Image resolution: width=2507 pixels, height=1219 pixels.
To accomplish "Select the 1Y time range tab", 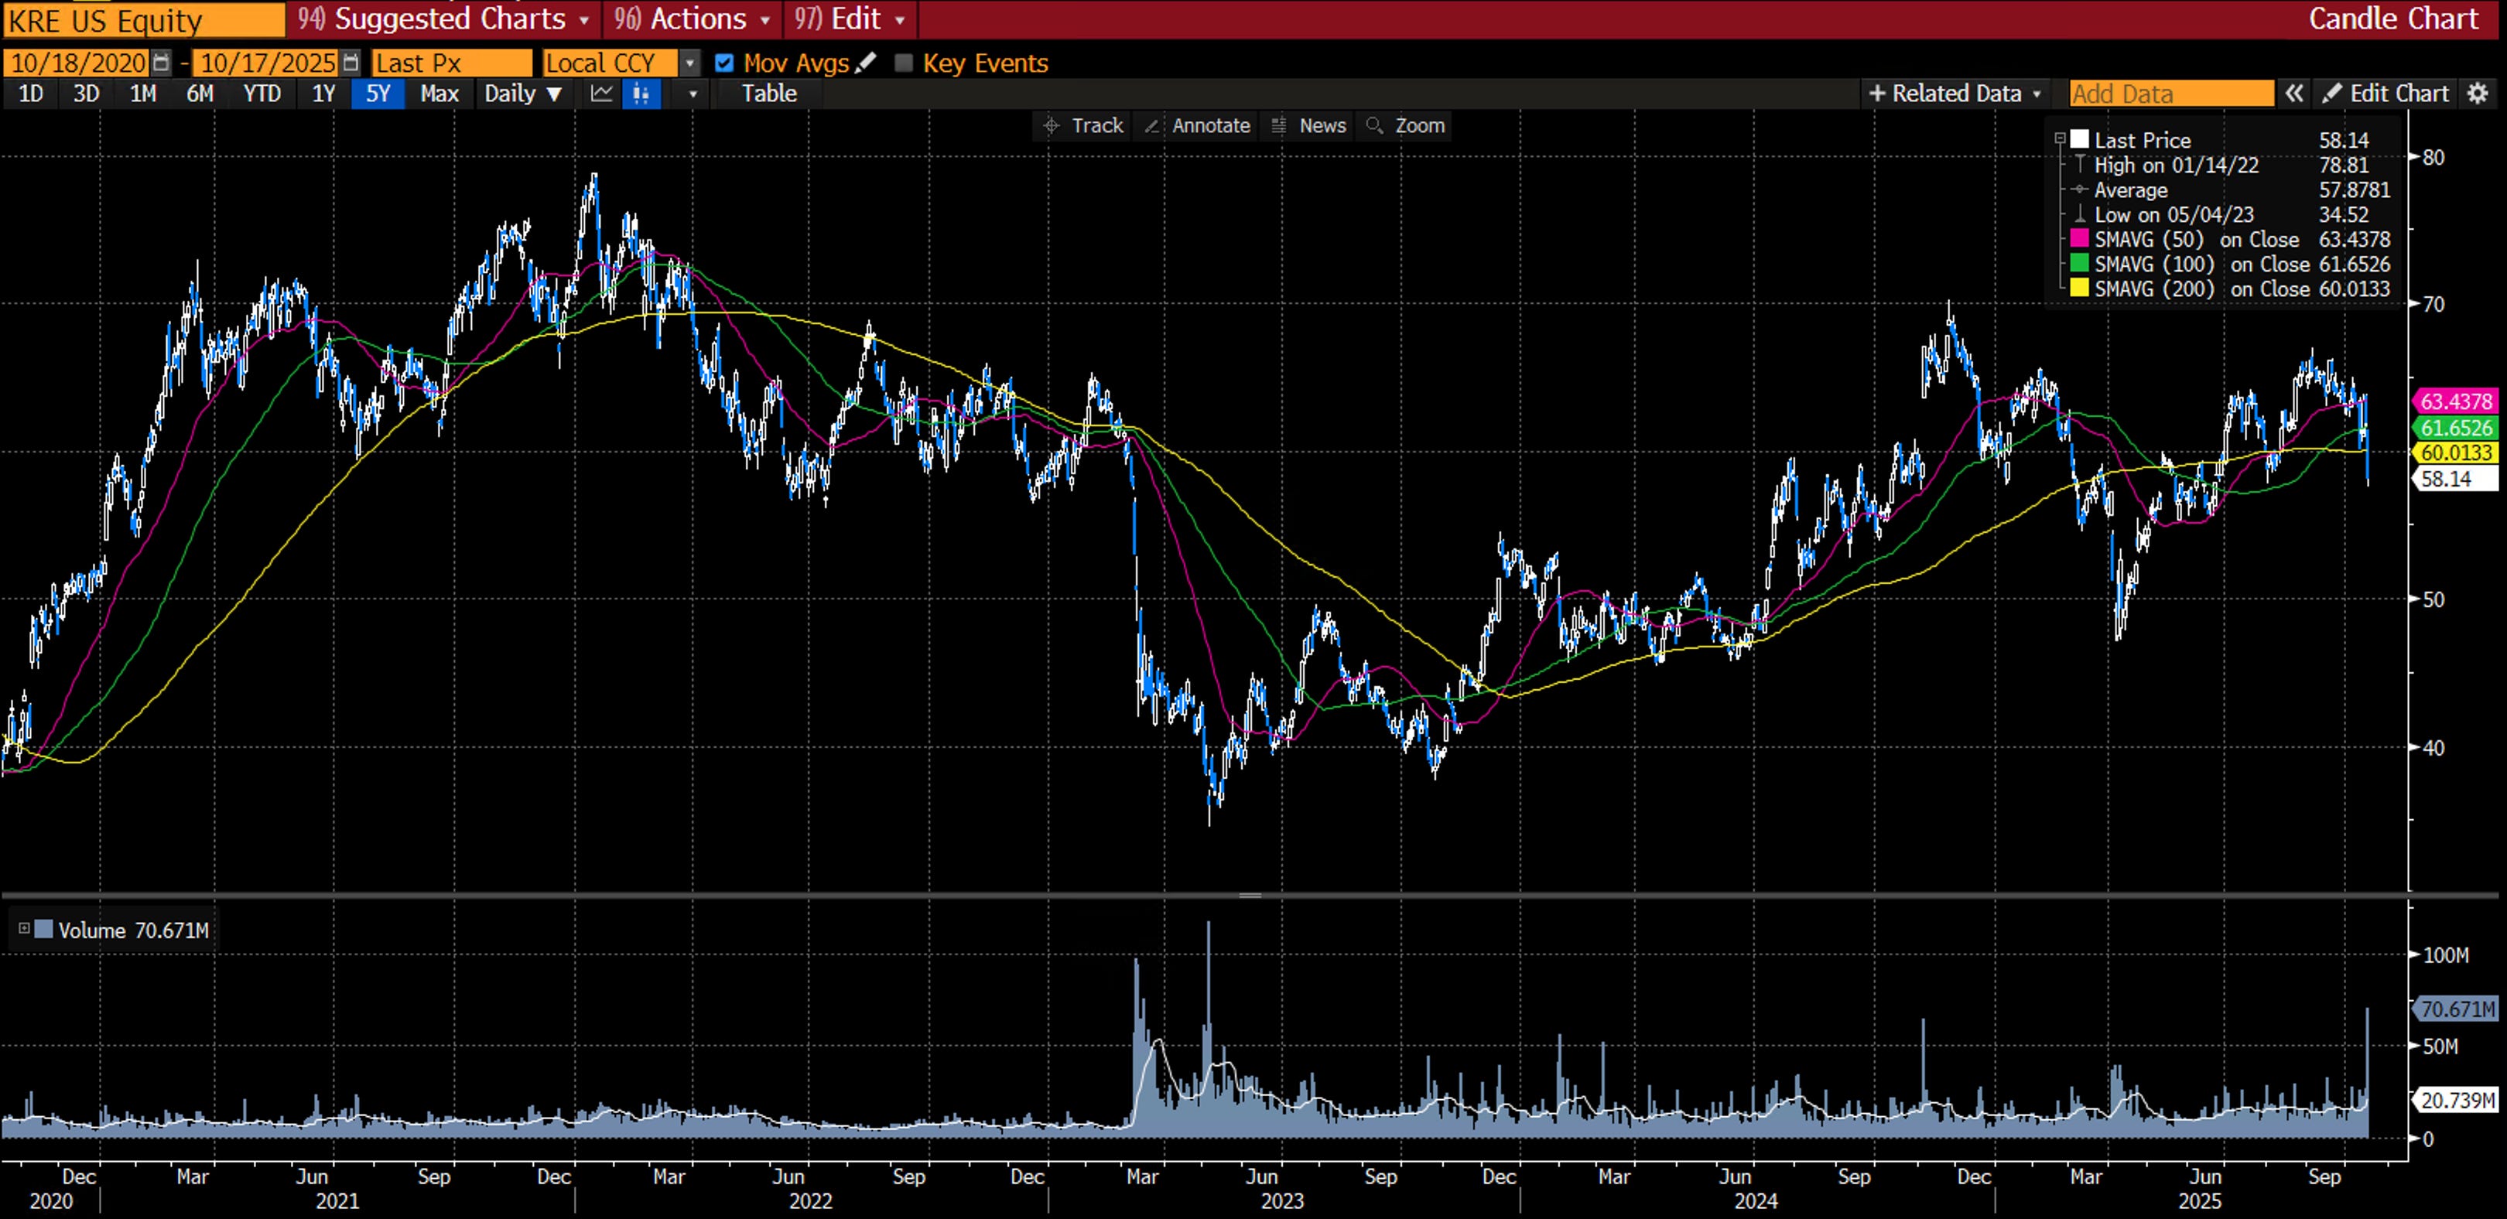I will (x=323, y=94).
